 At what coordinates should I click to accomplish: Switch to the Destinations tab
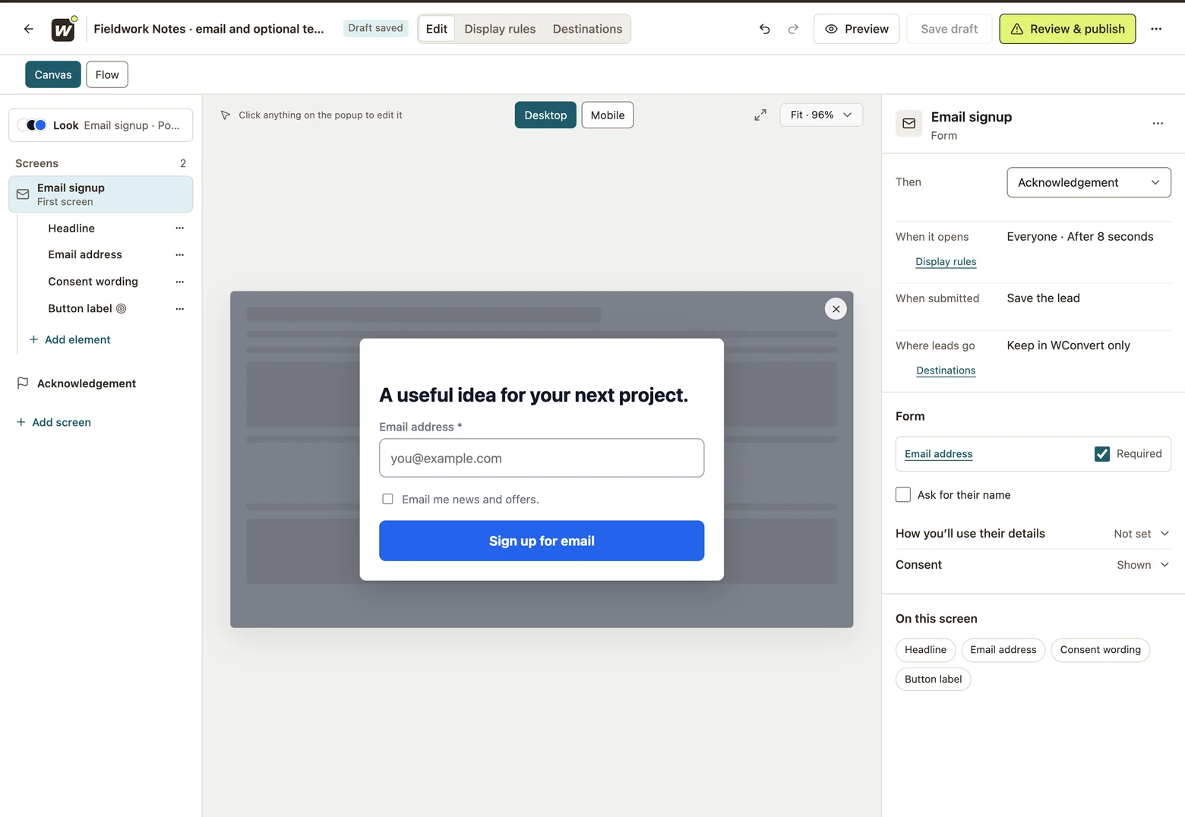click(x=587, y=29)
